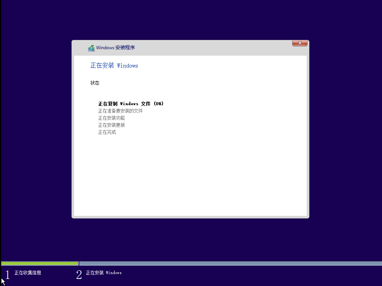
Task: Click step 1 label '正在收集信息'
Action: (x=28, y=273)
